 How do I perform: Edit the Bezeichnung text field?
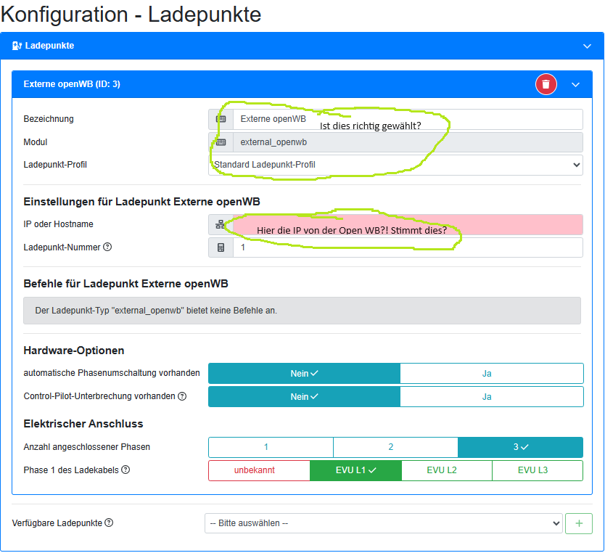[x=408, y=119]
